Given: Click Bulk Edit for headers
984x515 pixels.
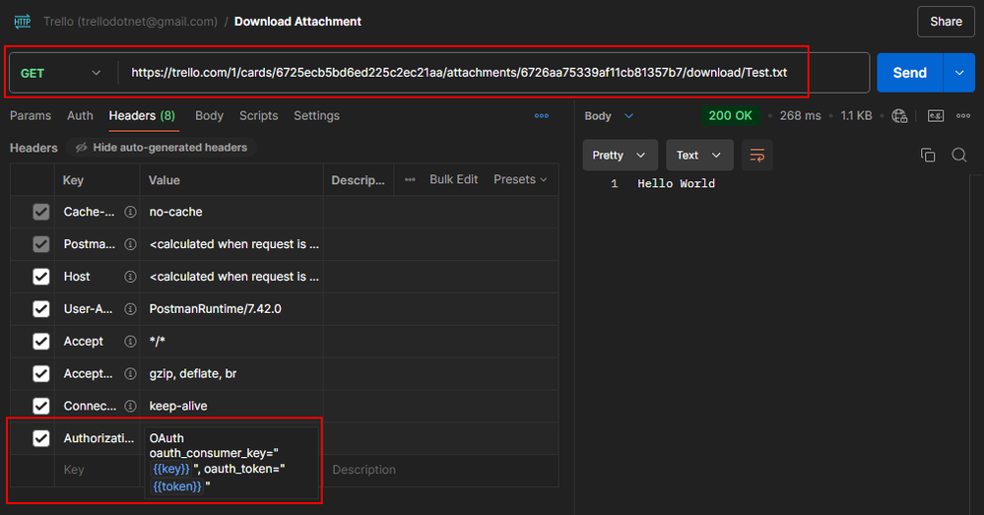Looking at the screenshot, I should pyautogui.click(x=454, y=179).
